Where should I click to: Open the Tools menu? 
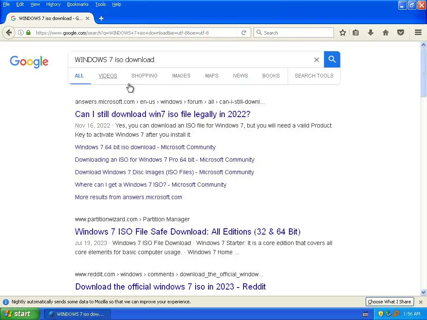pyautogui.click(x=100, y=4)
